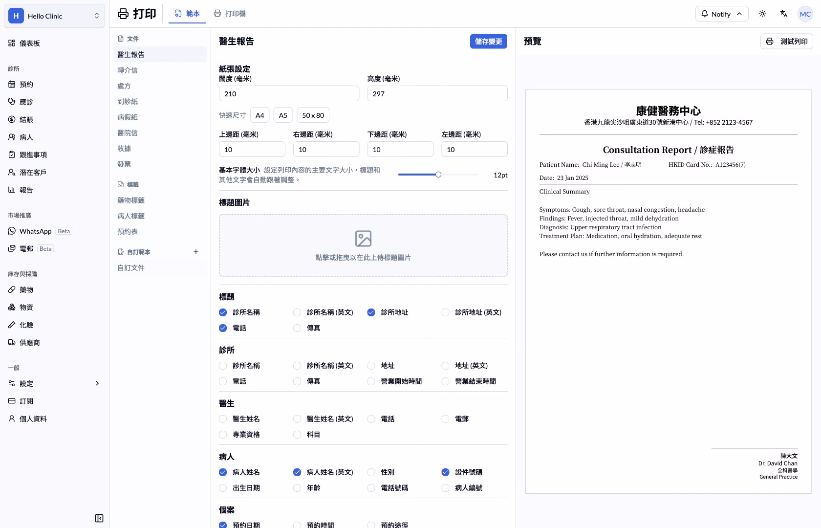Open the Hello Clinic switcher dropdown
Viewport: 821px width, 528px height.
(x=54, y=16)
